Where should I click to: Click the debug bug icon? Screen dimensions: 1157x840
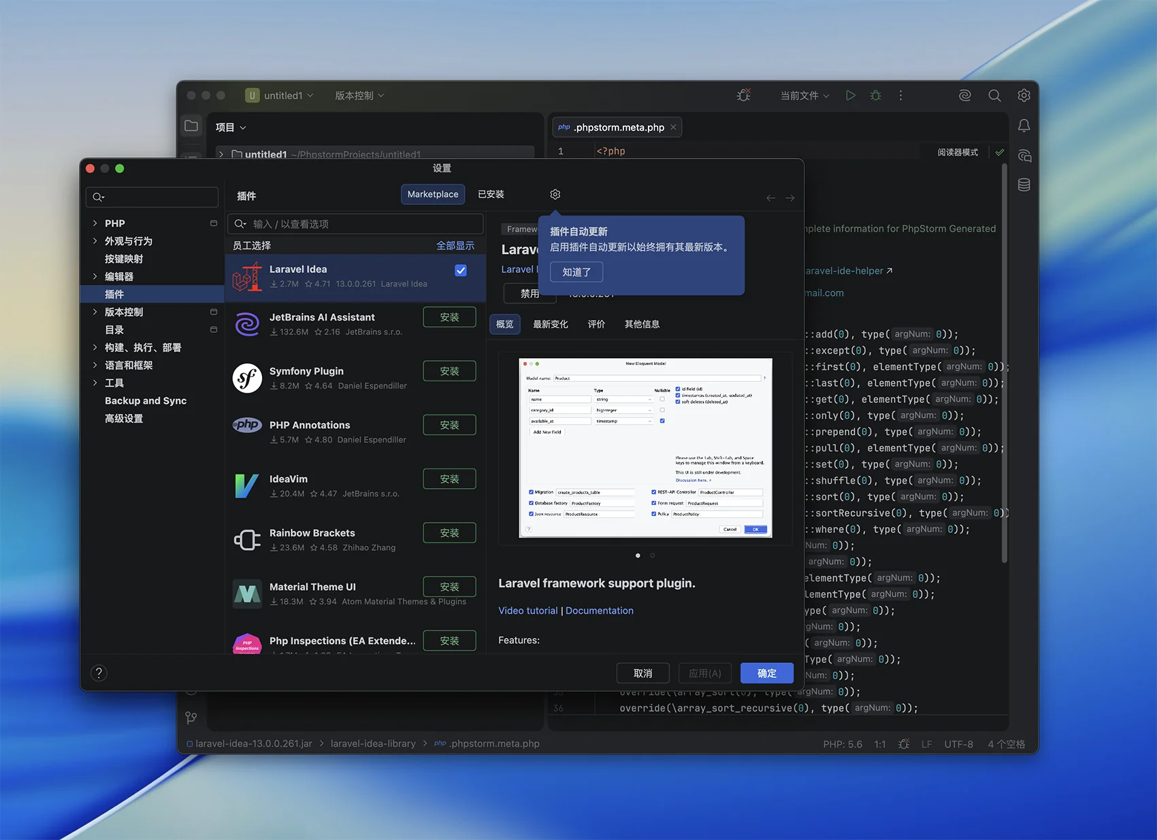click(x=876, y=96)
